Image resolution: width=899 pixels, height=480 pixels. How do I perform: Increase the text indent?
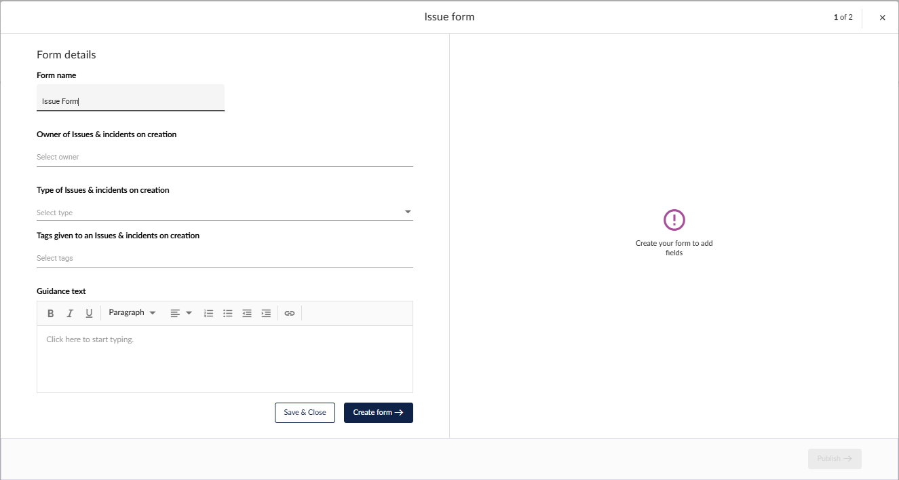266,313
